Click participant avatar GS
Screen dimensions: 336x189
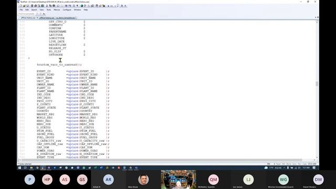[x=82, y=180]
